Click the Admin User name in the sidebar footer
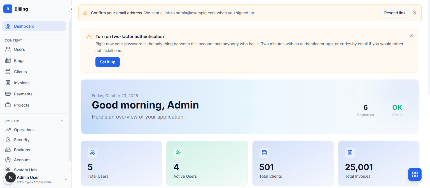Viewport: 430px width, 188px height. coord(28,177)
